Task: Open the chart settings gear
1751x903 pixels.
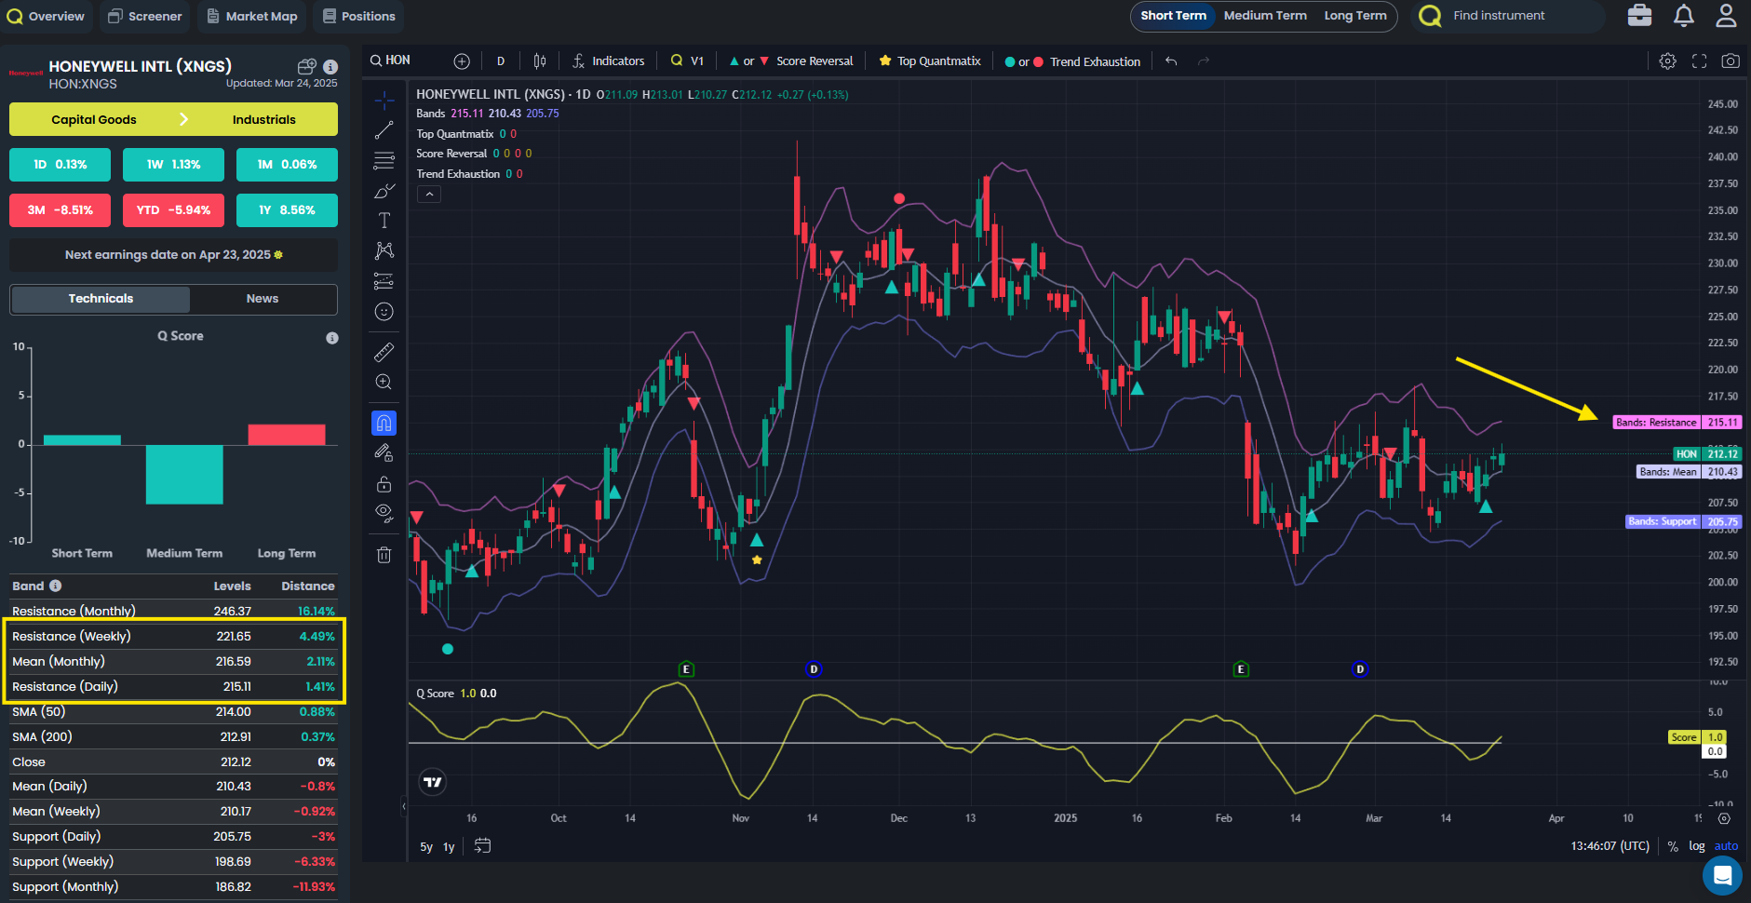Action: click(x=1667, y=61)
